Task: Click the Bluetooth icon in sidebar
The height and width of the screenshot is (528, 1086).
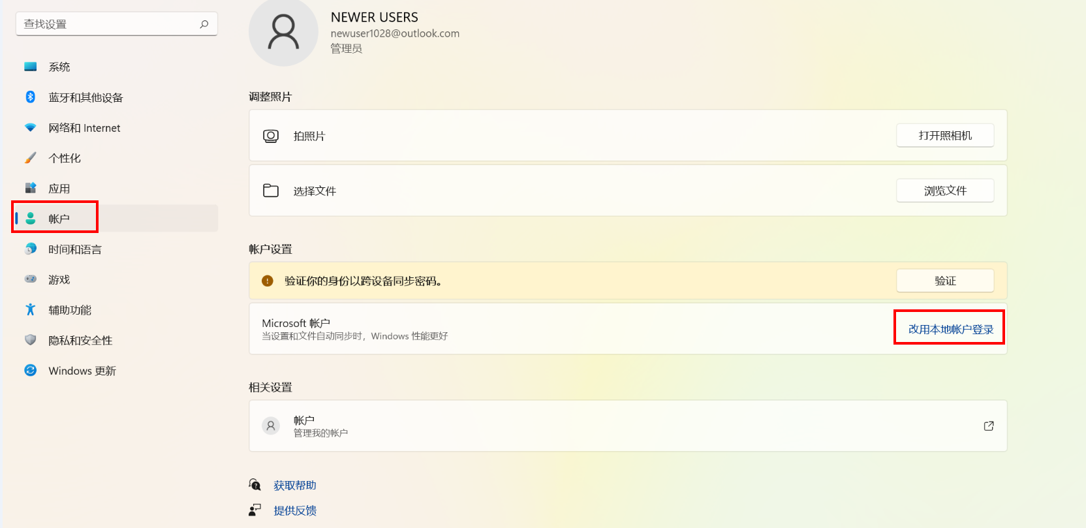Action: pos(31,97)
